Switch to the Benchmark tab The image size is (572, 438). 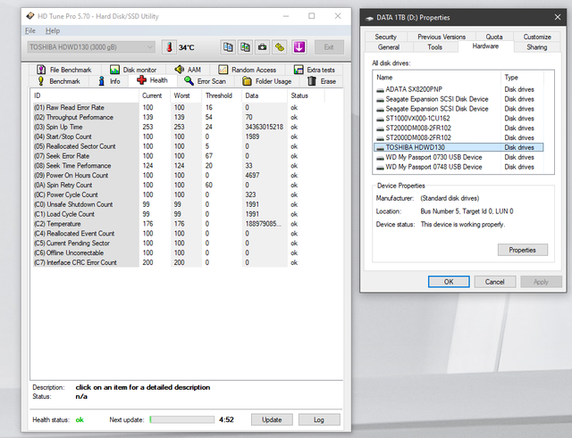59,81
